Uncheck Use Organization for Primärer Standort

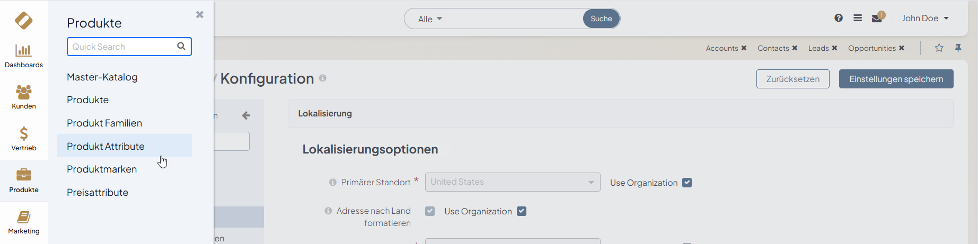pyautogui.click(x=687, y=183)
